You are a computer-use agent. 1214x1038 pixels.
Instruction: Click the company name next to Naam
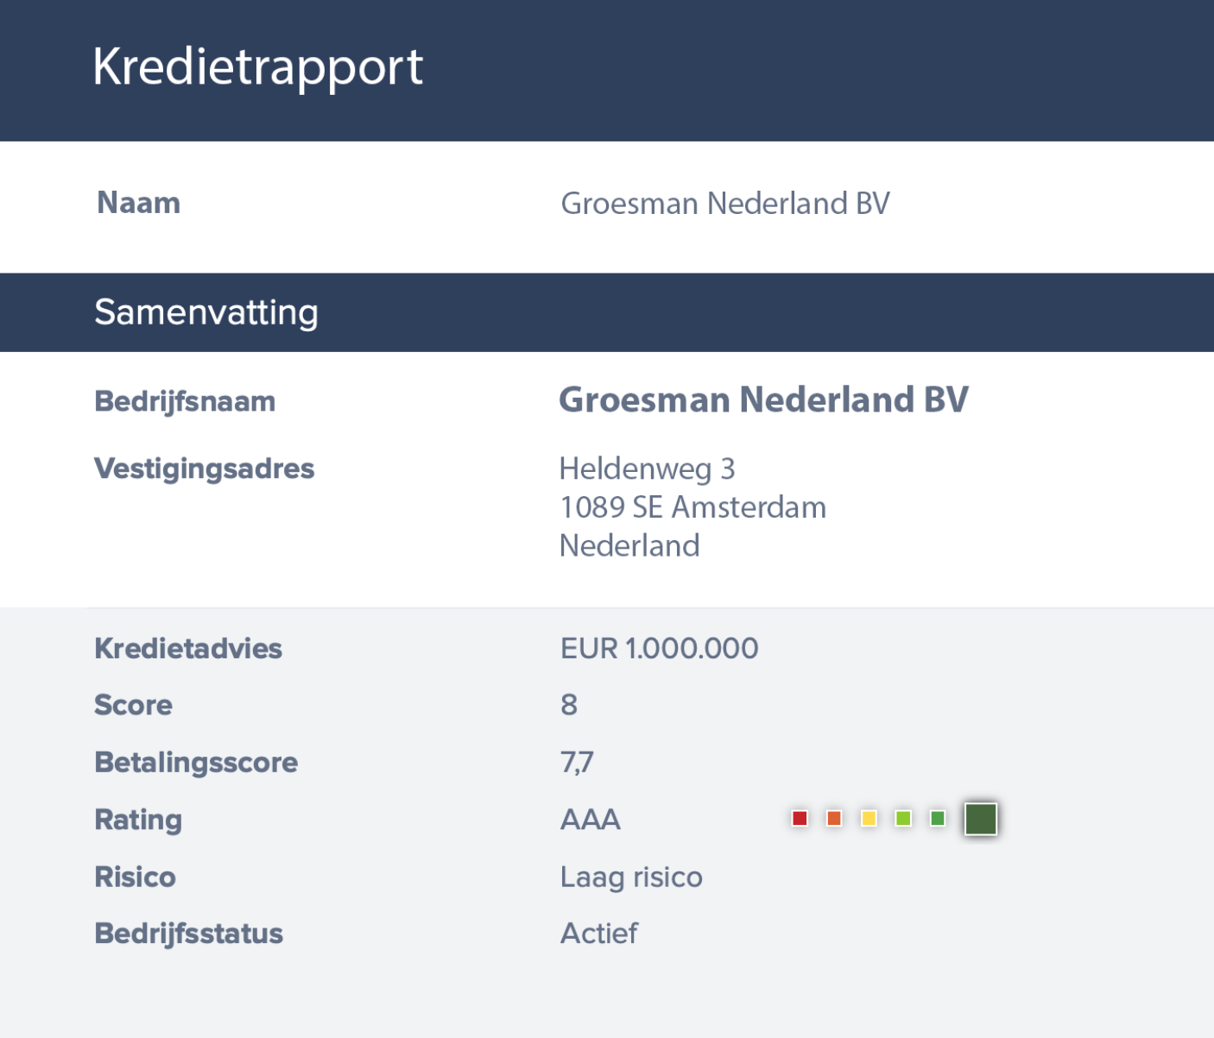coord(724,204)
